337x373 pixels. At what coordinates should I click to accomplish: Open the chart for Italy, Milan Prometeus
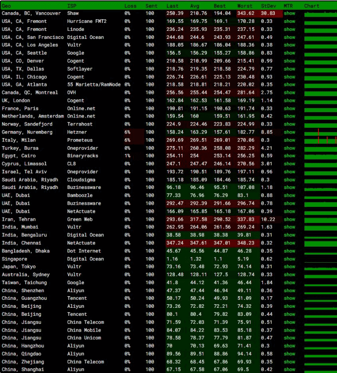[x=320, y=140]
